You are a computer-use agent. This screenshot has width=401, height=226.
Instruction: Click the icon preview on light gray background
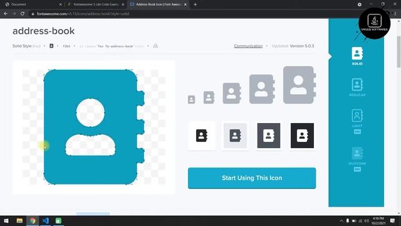tap(235, 136)
